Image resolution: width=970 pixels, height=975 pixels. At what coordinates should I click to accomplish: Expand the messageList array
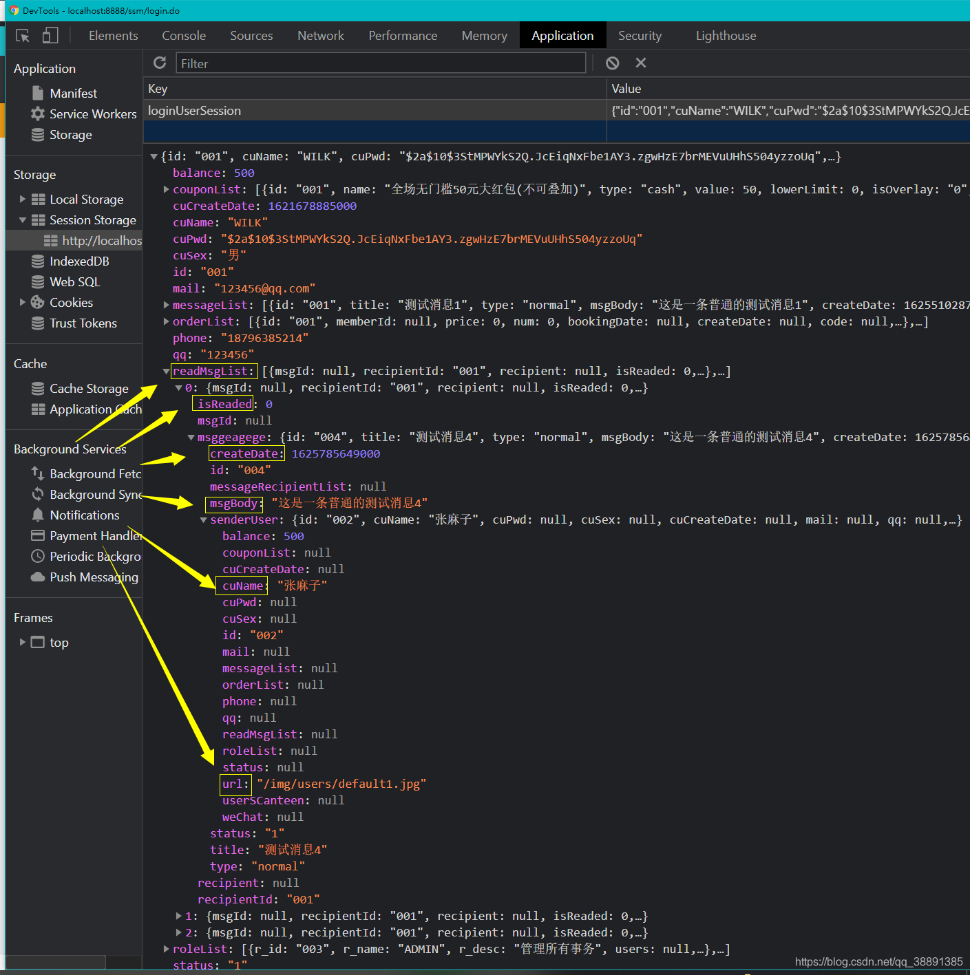tap(166, 305)
